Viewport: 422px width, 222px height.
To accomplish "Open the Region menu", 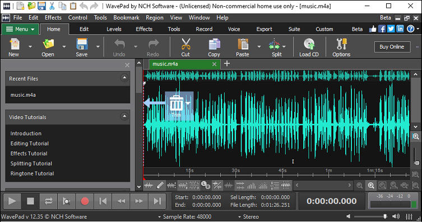I will 155,18.
